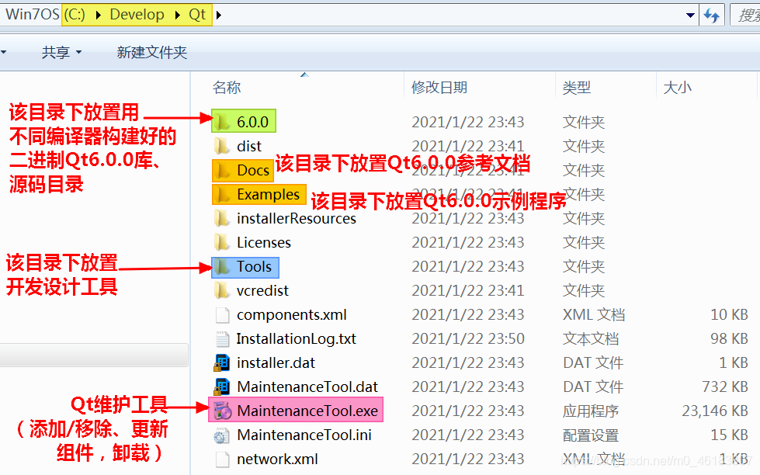Screen dimensions: 760x475
Task: Select the dist folder icon
Action: coord(222,146)
